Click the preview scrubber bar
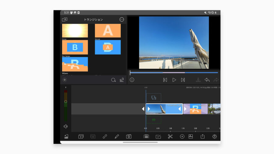The height and width of the screenshot is (154, 274). point(174,72)
